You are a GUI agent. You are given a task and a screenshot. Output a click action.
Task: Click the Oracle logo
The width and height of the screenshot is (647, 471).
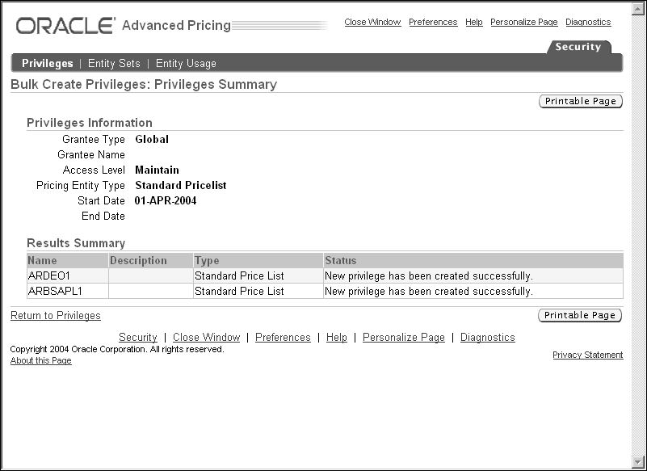(65, 26)
